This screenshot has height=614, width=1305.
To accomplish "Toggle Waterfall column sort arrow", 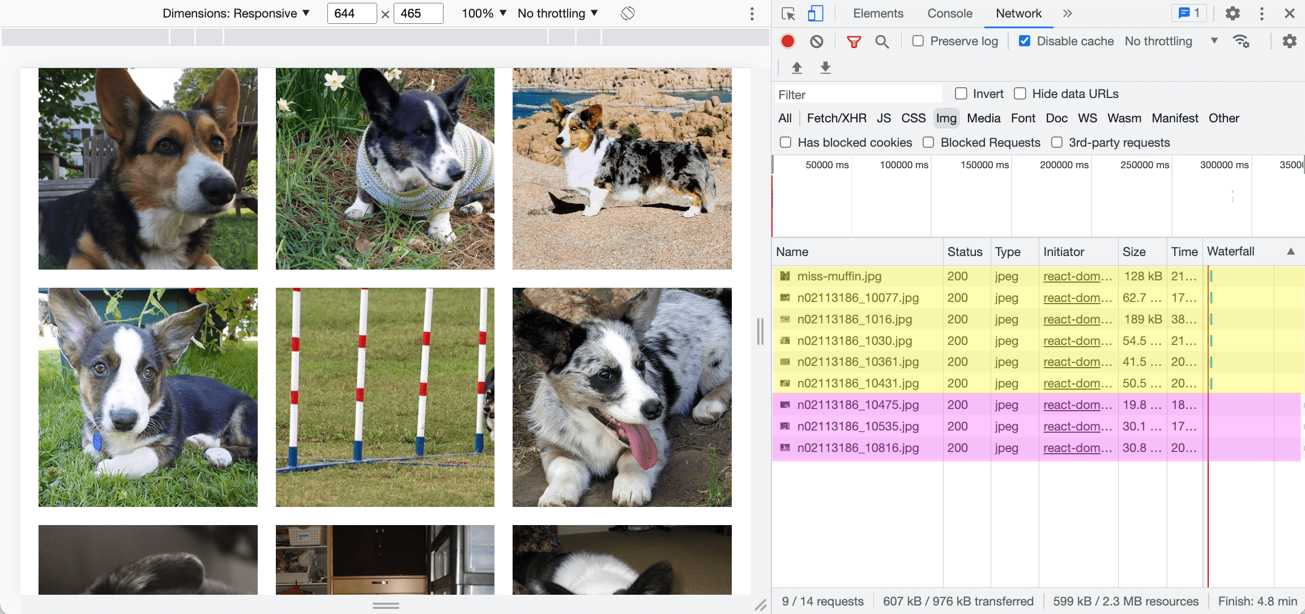I will click(x=1291, y=251).
